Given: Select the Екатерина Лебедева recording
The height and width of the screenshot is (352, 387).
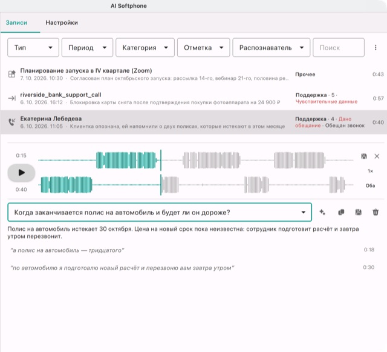Looking at the screenshot, I should click(x=193, y=122).
